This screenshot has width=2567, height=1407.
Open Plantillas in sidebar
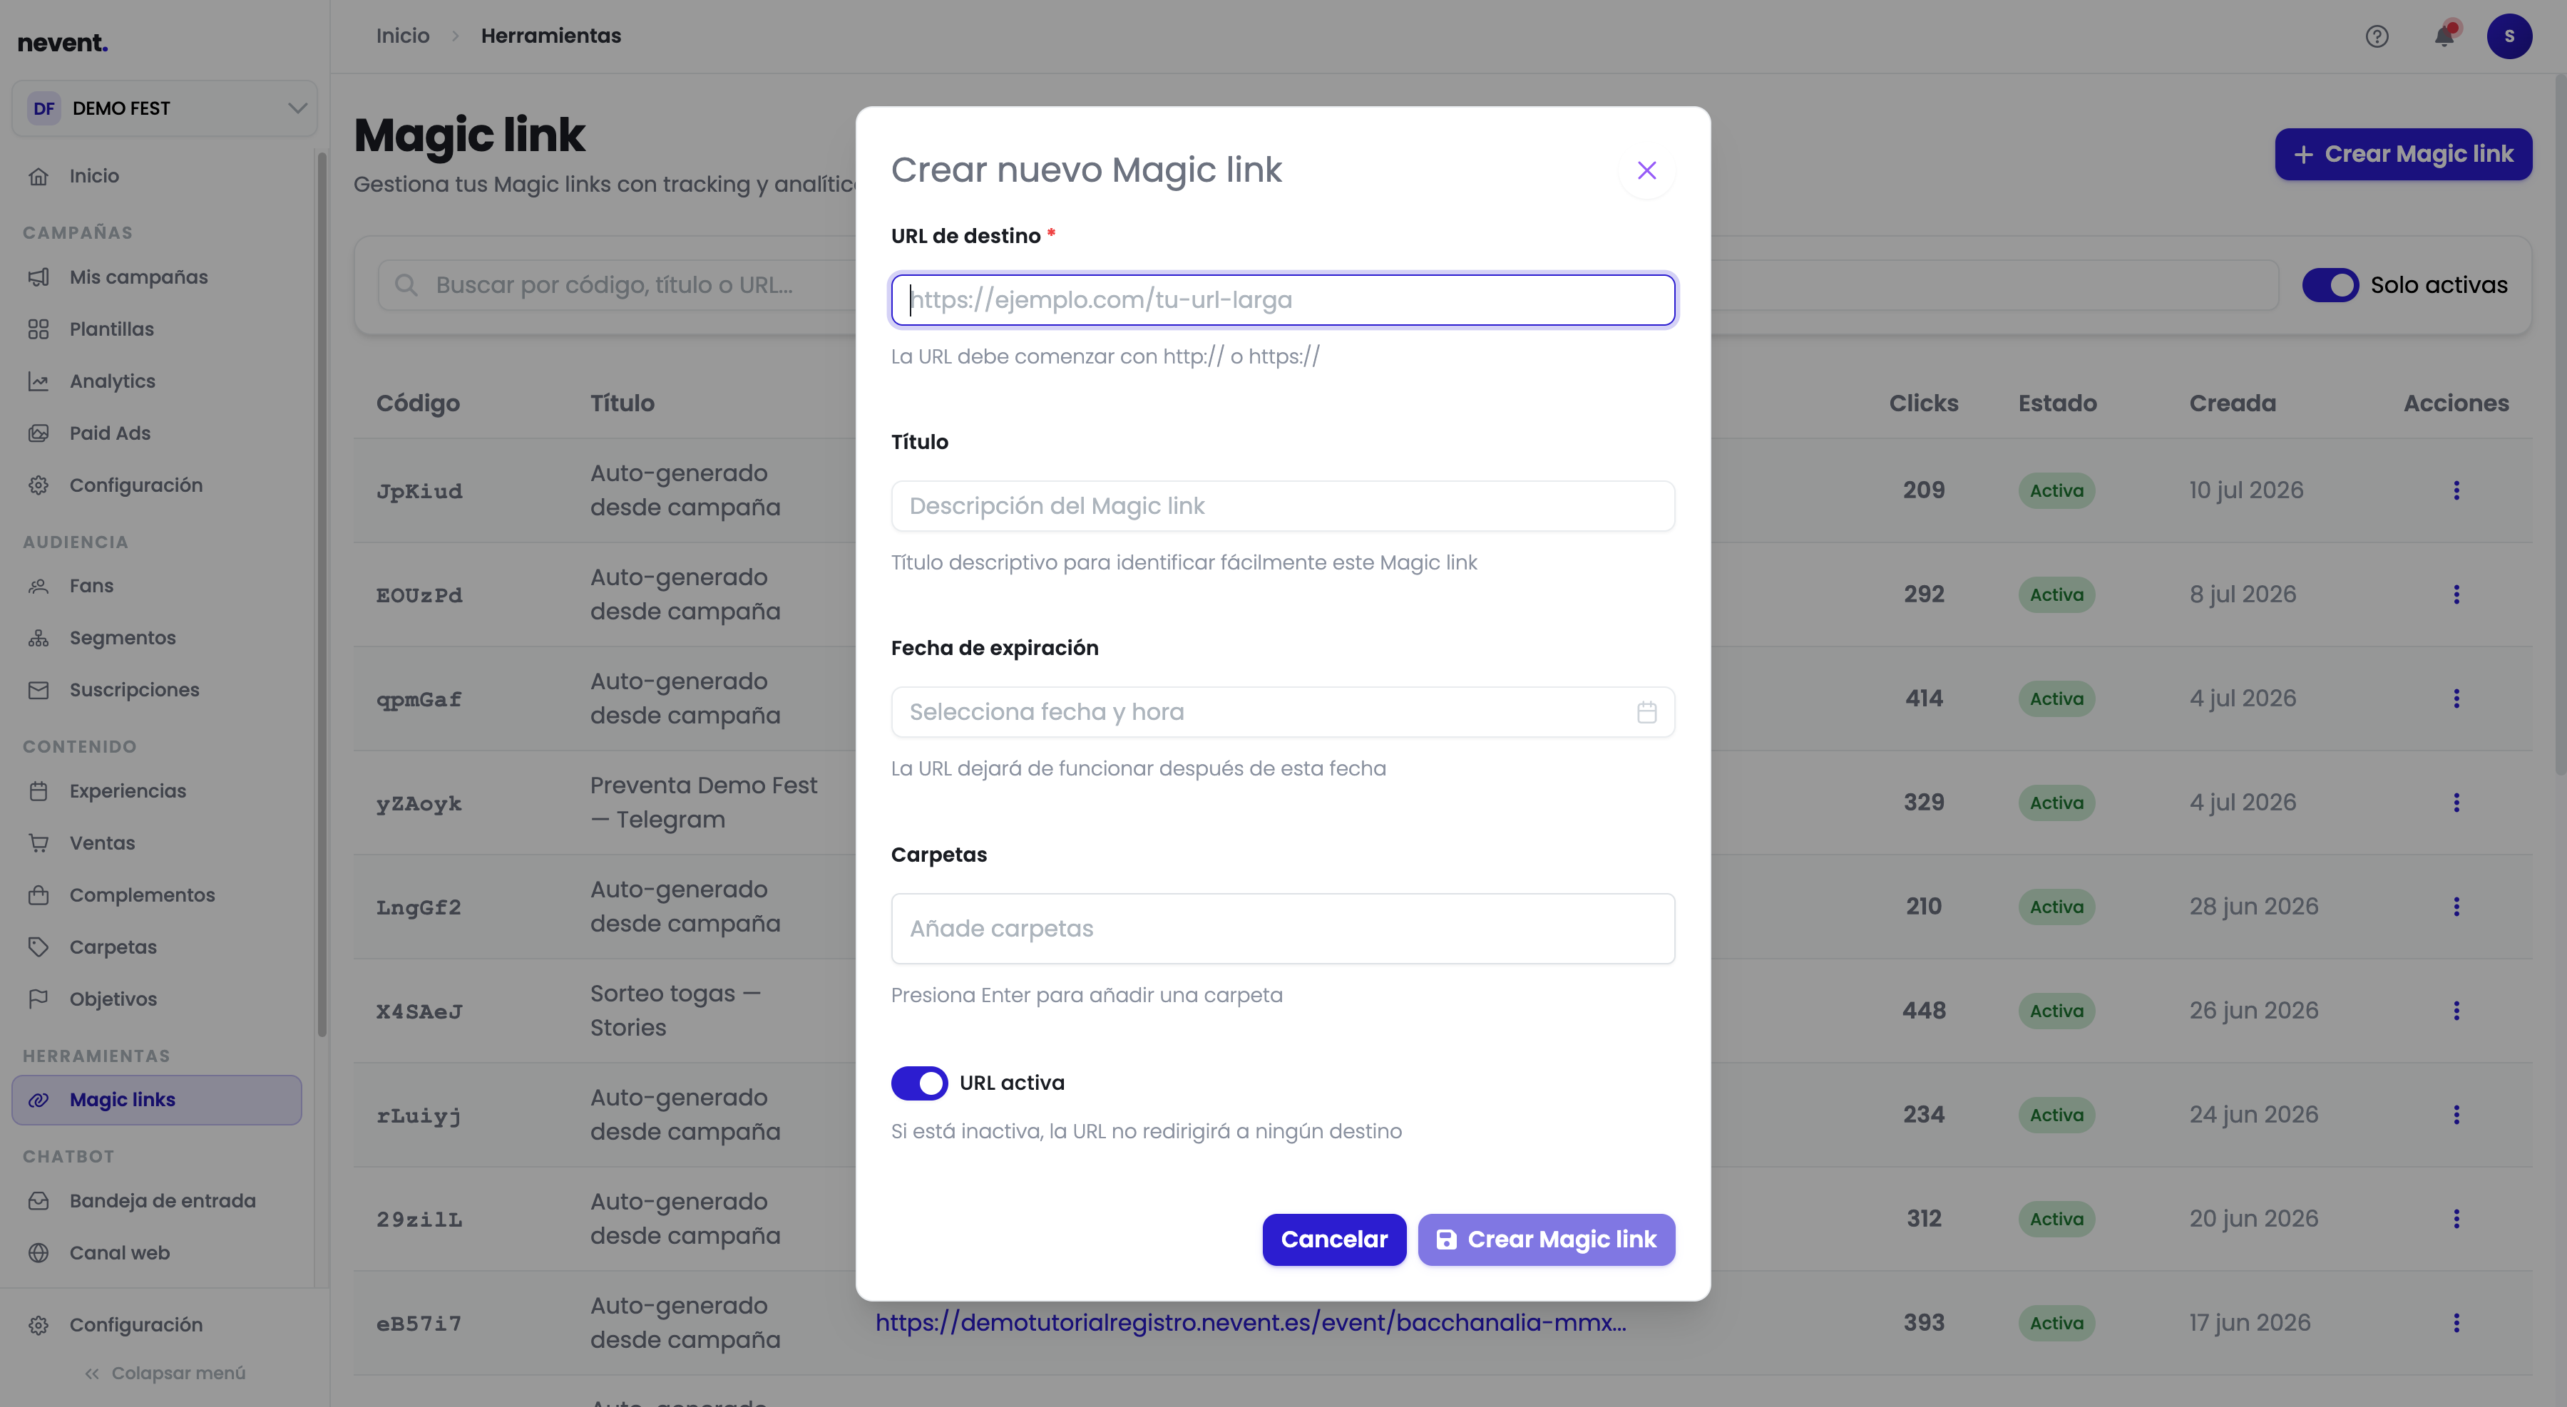click(156, 329)
